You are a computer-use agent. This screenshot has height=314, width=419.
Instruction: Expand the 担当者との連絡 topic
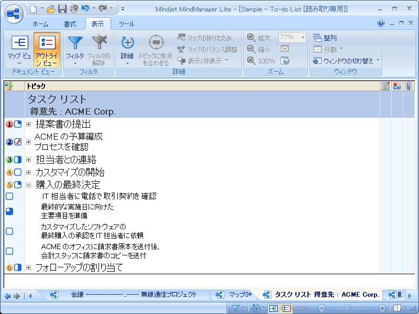pyautogui.click(x=29, y=160)
